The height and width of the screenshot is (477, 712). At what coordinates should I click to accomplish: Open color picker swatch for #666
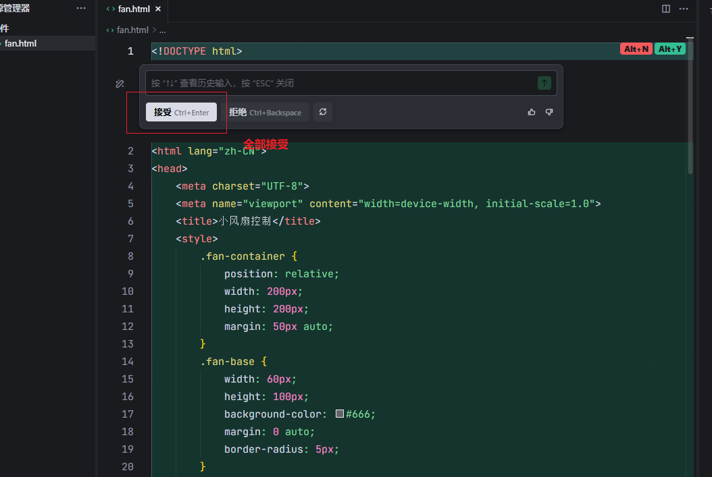pyautogui.click(x=340, y=414)
